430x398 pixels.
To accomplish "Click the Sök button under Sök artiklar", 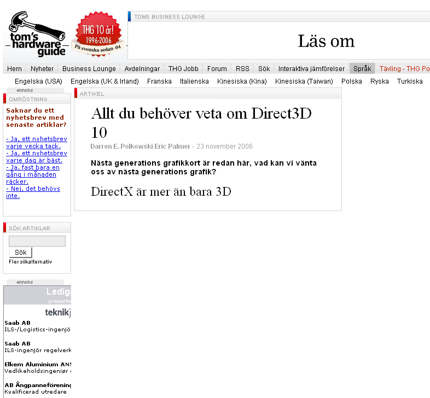I will click(21, 253).
